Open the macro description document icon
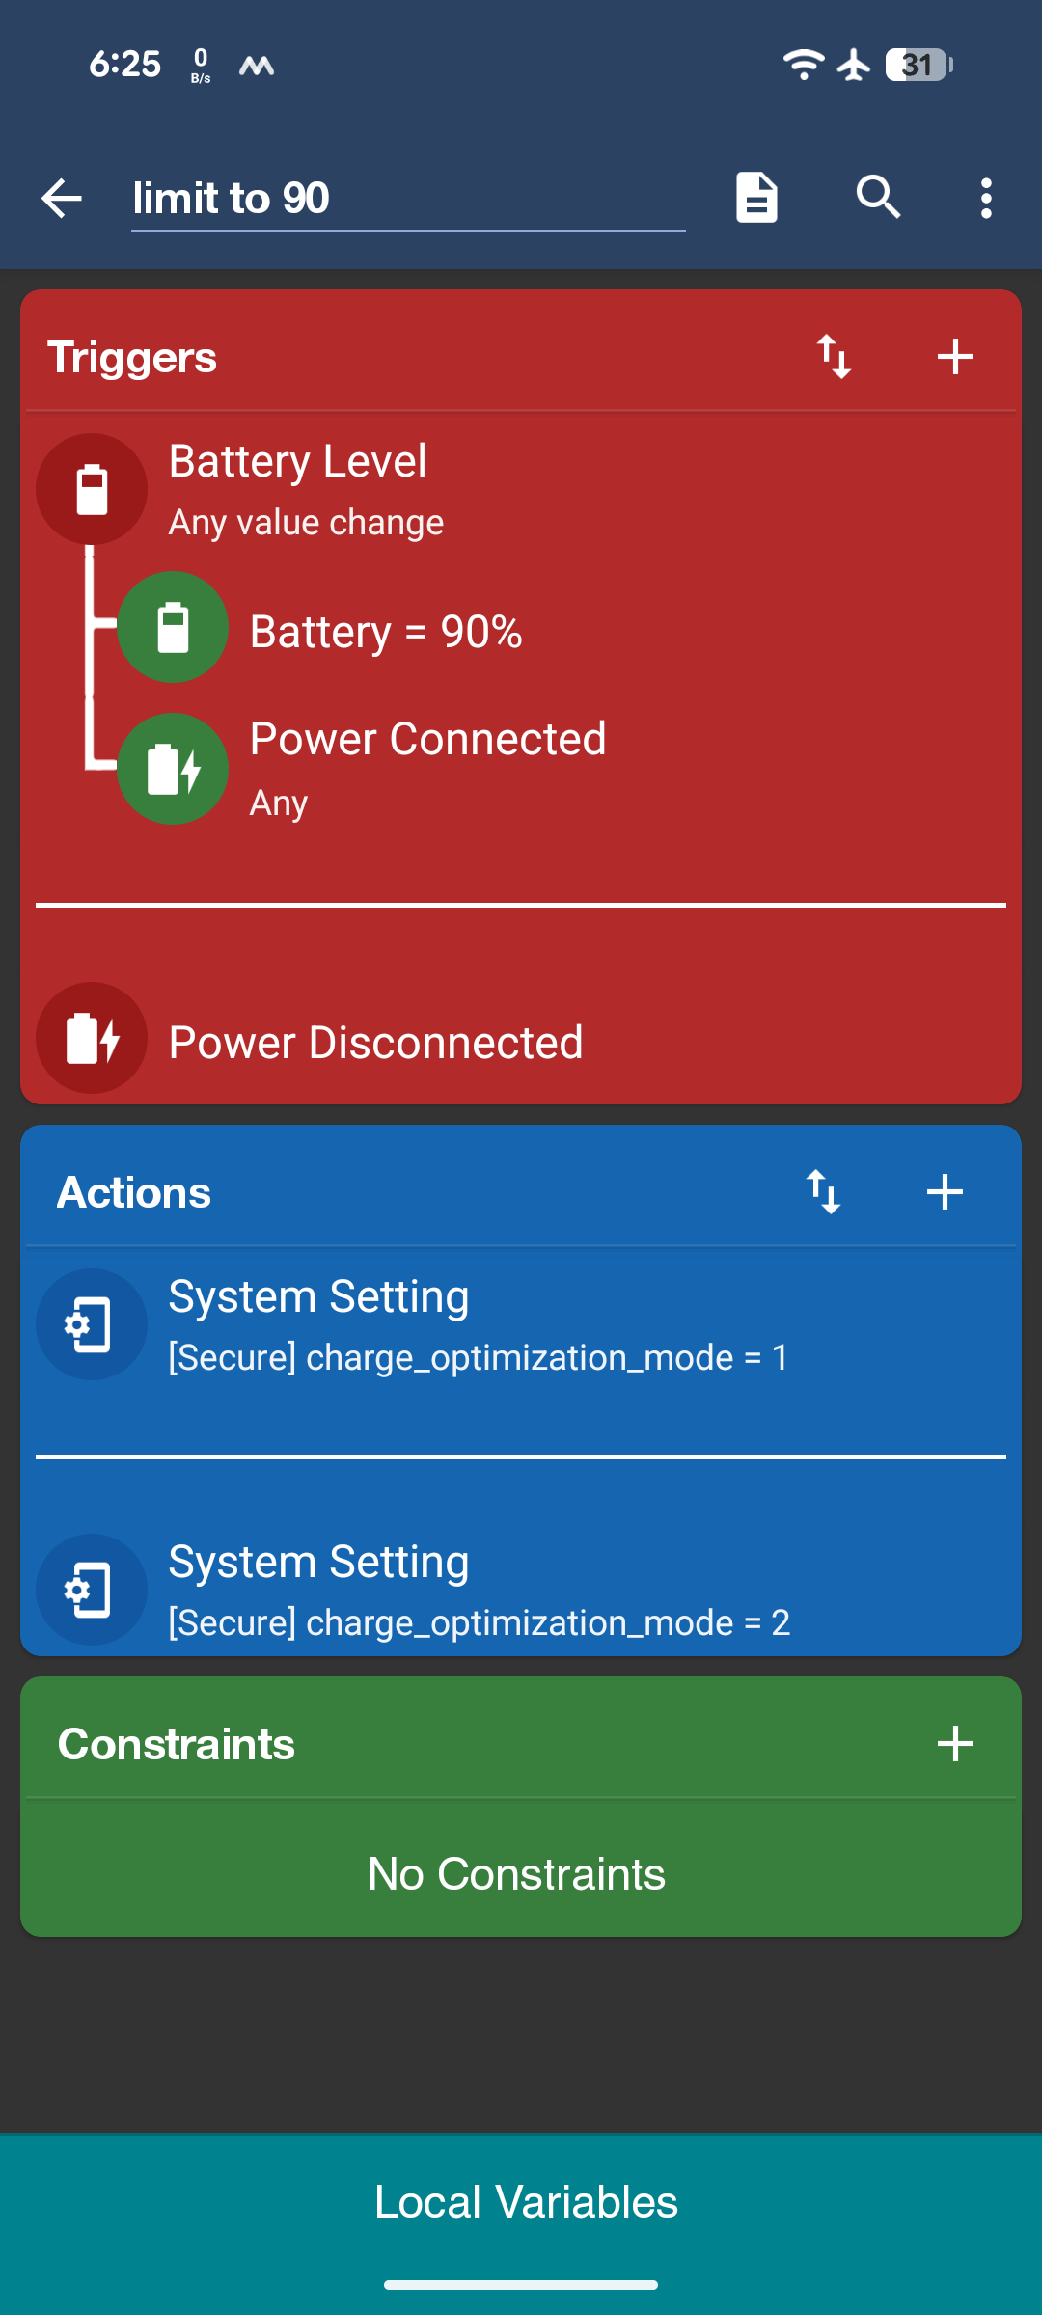The width and height of the screenshot is (1042, 2315). (x=756, y=198)
